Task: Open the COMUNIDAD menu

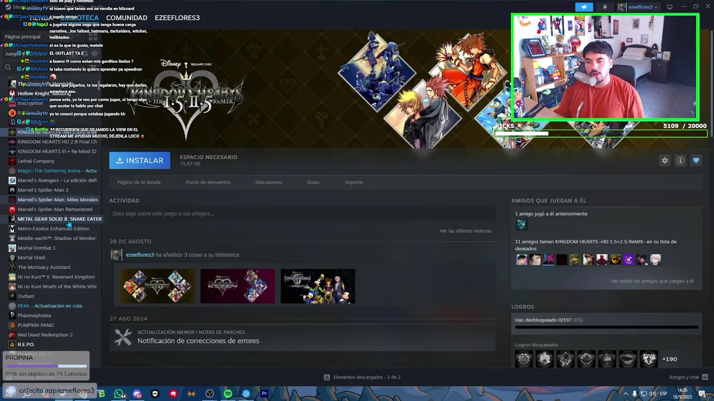Action: click(127, 18)
